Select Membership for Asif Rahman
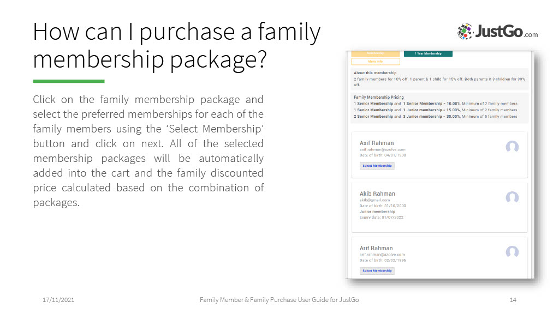 click(377, 166)
